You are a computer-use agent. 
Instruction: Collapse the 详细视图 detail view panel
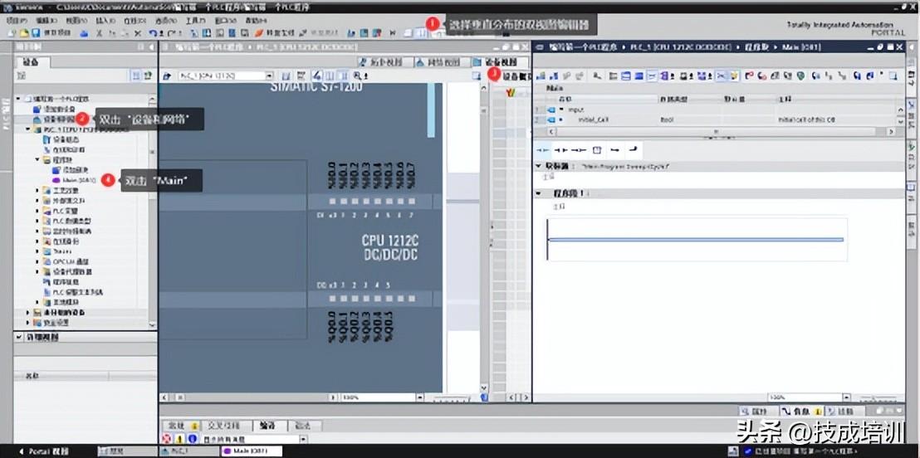[19, 337]
